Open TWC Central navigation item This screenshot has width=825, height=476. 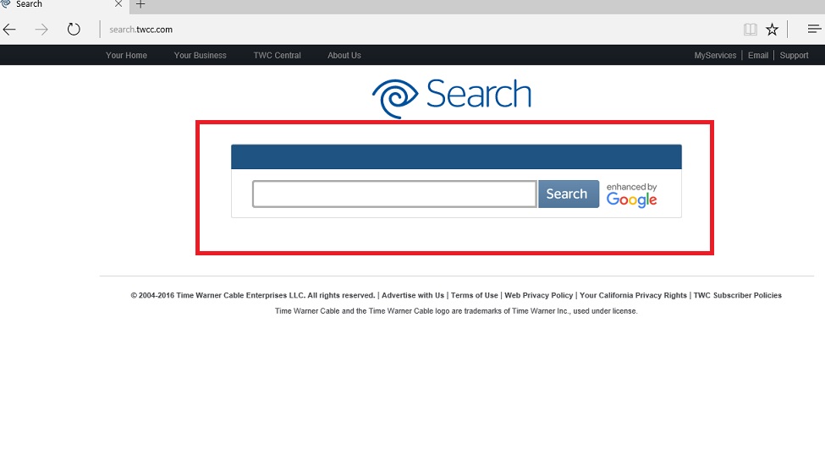[x=278, y=55]
